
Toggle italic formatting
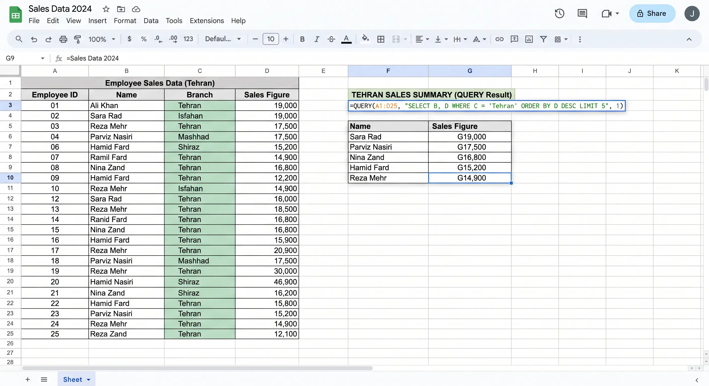(317, 39)
